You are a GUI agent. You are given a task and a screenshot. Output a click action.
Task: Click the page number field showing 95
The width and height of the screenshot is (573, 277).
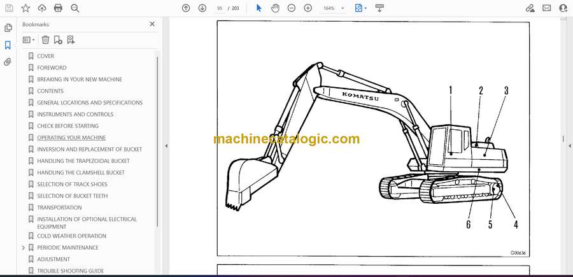point(220,8)
